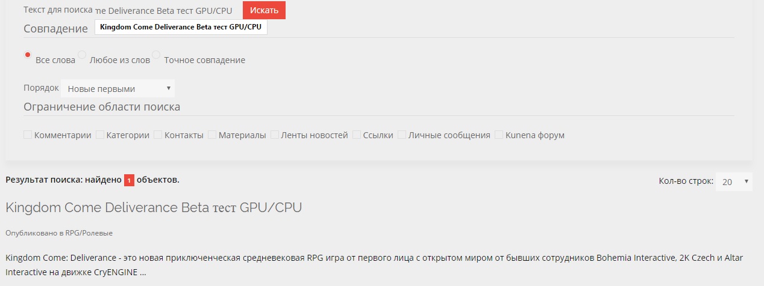Enable the Материалы checkbox
The width and height of the screenshot is (764, 286).
click(212, 135)
